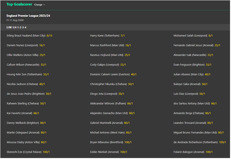The height and width of the screenshot is (159, 231).
Task: Tap Eberechi Eze 100/1 selection
Action: (28, 152)
